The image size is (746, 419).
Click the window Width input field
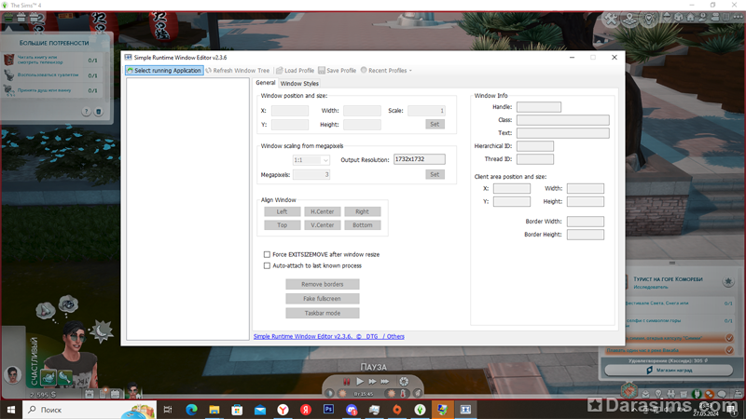click(x=362, y=111)
